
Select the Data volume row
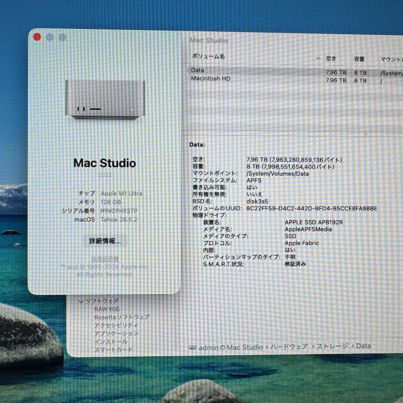[294, 71]
